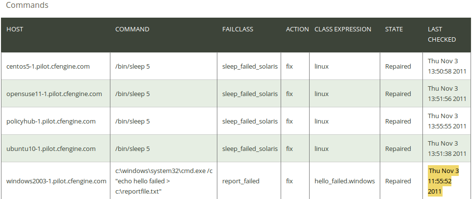Select host policyhub-1.pilot.cfengine.com

click(x=51, y=121)
